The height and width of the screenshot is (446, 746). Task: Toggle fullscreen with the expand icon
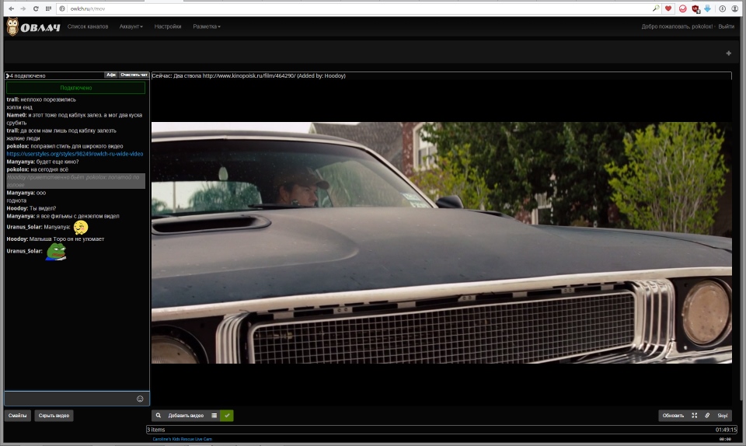pyautogui.click(x=694, y=416)
